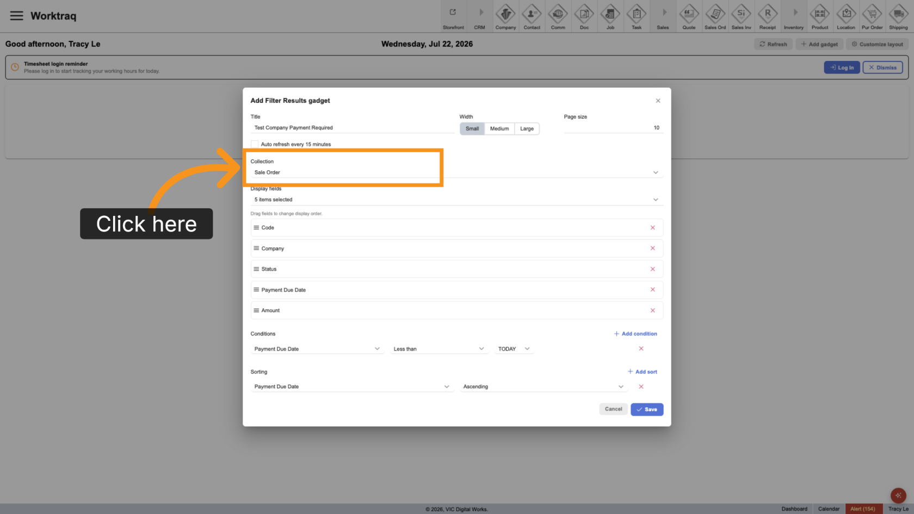Delete the Payment Due Date sorting row
Viewport: 914px width, 514px height.
pos(641,387)
